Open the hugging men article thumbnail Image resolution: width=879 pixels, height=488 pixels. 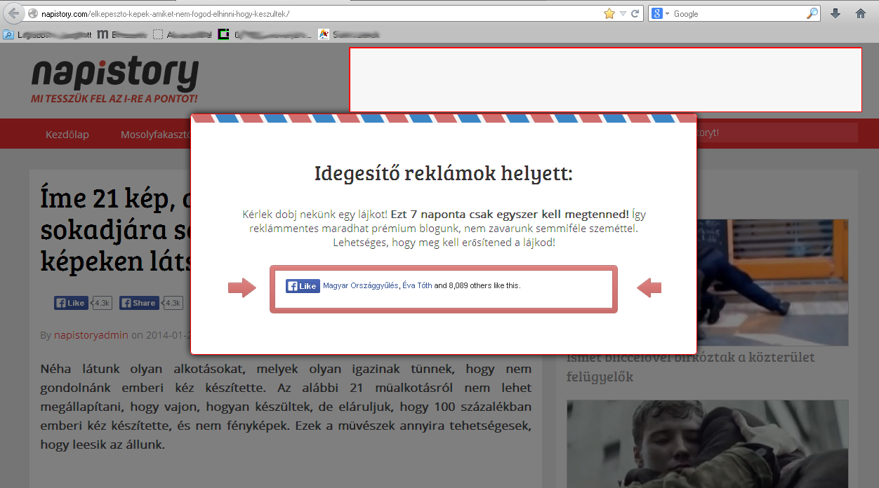point(707,443)
